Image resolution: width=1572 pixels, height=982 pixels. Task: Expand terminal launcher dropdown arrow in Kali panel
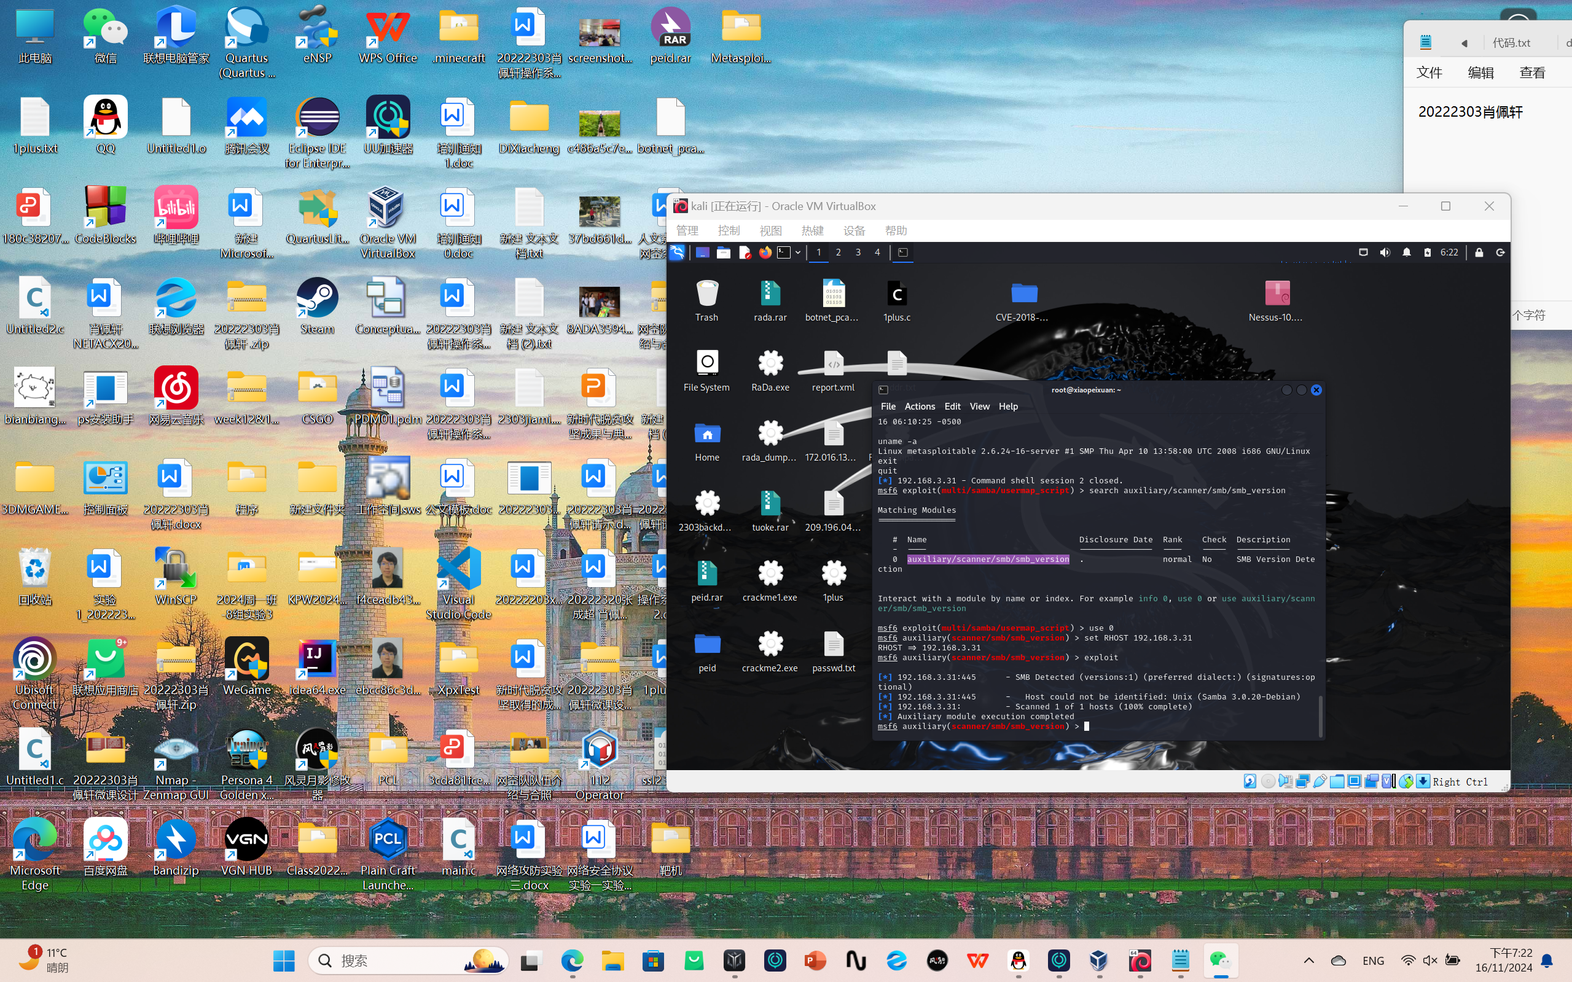(798, 252)
